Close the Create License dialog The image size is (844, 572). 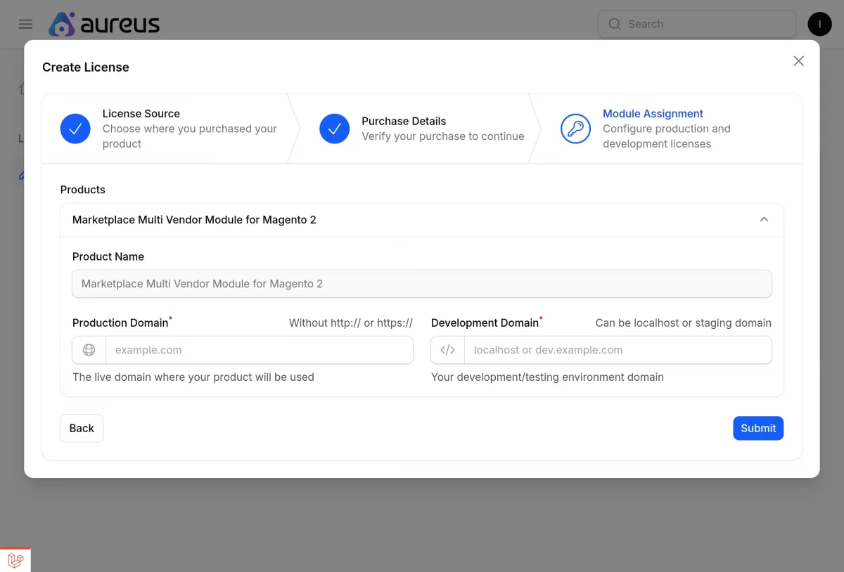[798, 61]
